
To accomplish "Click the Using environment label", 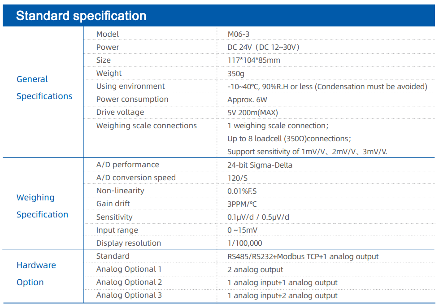I will pyautogui.click(x=130, y=86).
